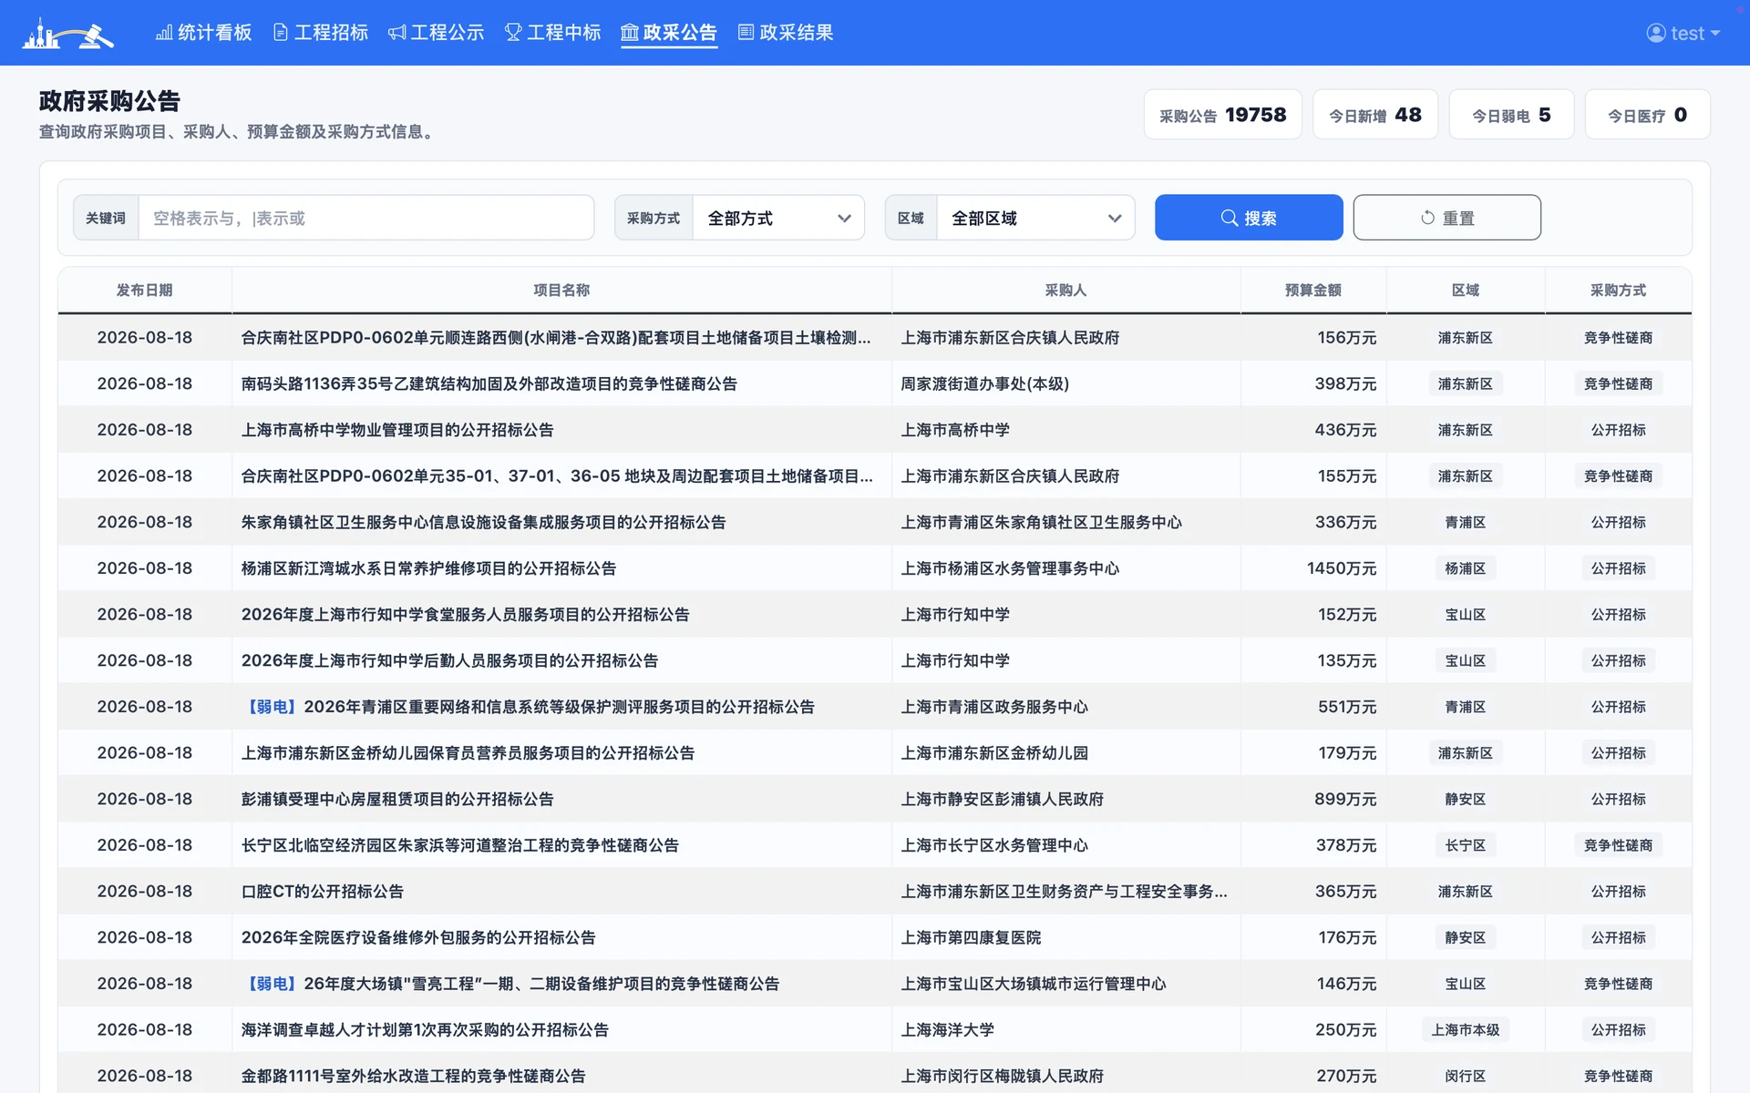
Task: Open 金桥幼儿园保育员营养员服务项目 announcement
Action: pyautogui.click(x=468, y=752)
